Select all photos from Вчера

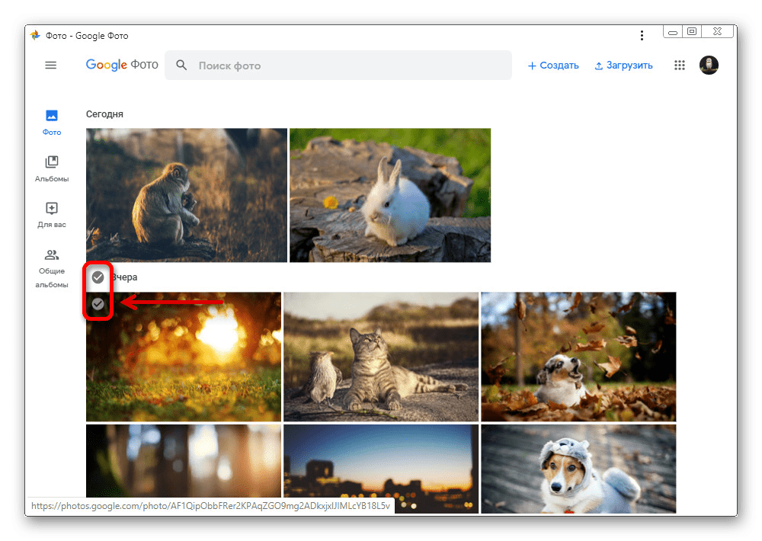coord(98,277)
